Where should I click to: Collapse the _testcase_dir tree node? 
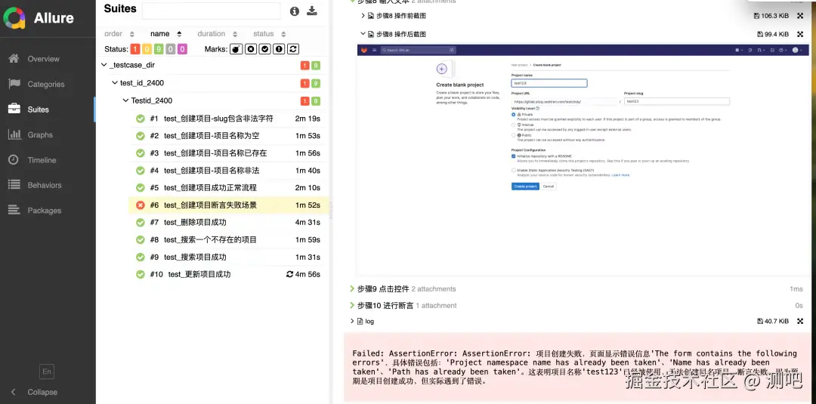104,66
